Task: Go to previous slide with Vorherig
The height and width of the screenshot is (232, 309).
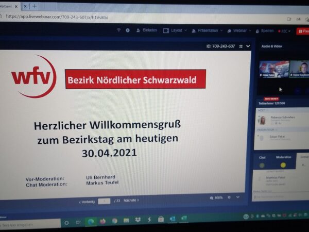Action: coord(86,201)
